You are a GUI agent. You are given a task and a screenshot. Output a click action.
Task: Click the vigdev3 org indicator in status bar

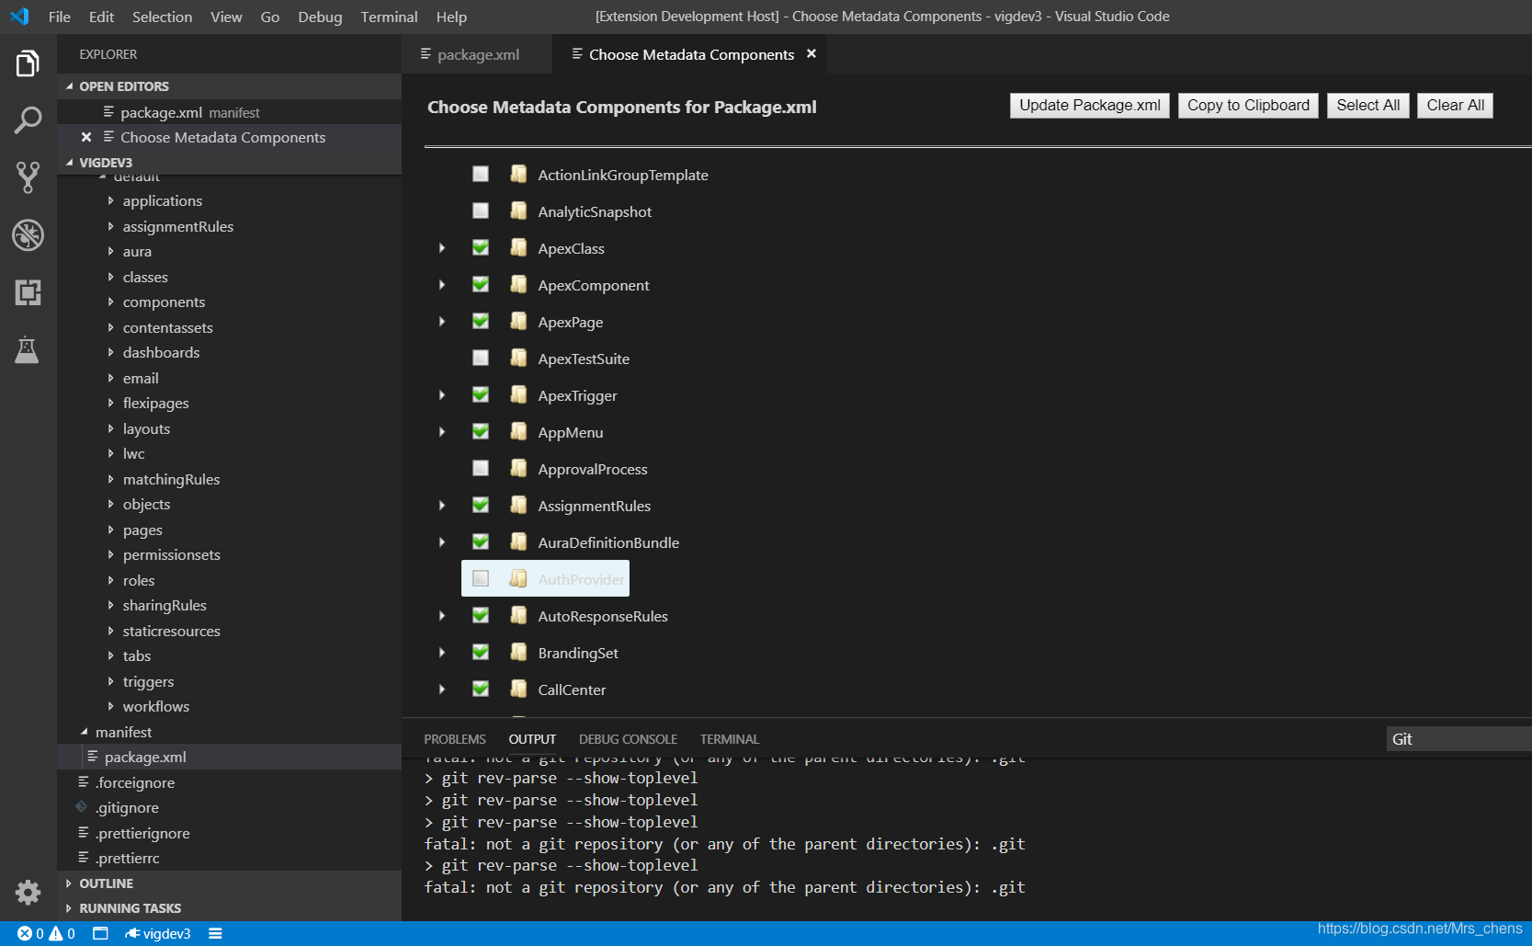pos(157,932)
